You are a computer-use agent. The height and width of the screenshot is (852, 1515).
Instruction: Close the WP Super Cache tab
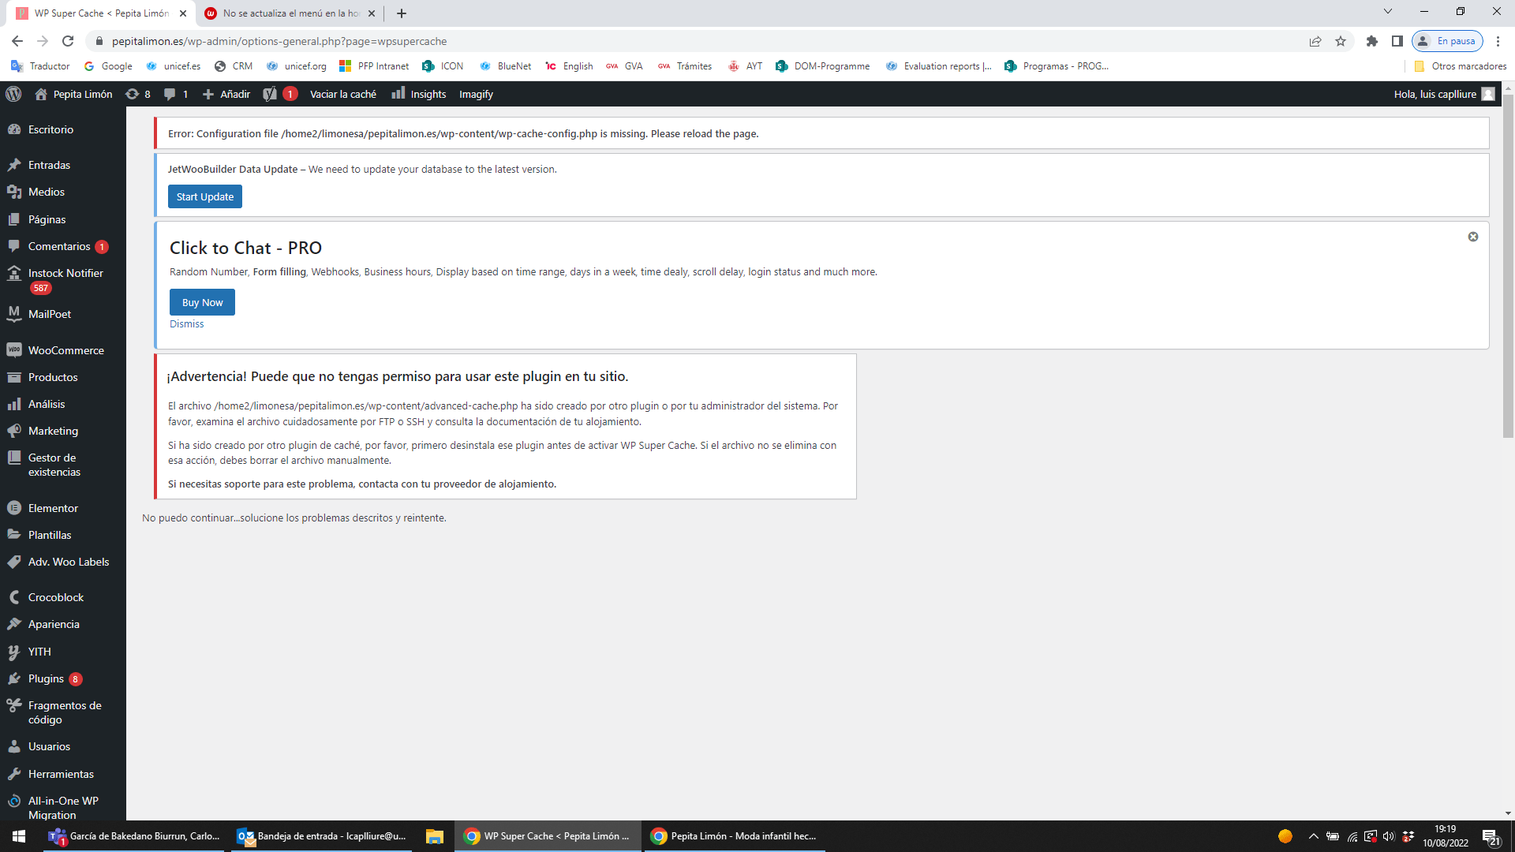pos(183,13)
